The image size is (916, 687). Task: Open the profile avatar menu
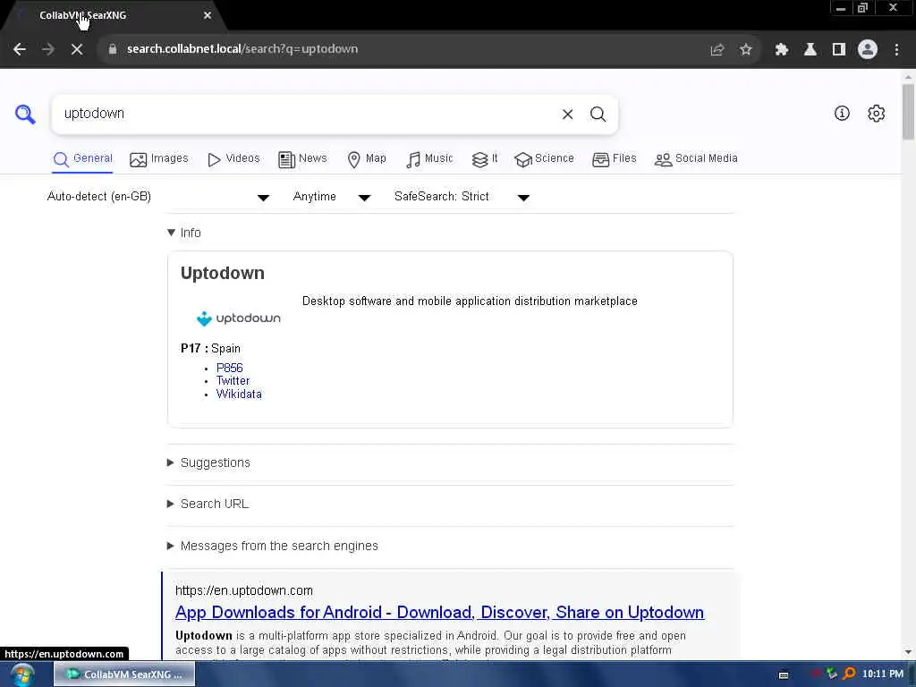868,50
